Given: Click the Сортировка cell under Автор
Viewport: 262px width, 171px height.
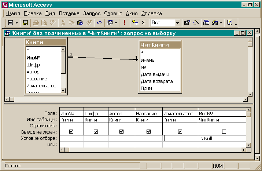Looking at the screenshot, I should coord(122,125).
